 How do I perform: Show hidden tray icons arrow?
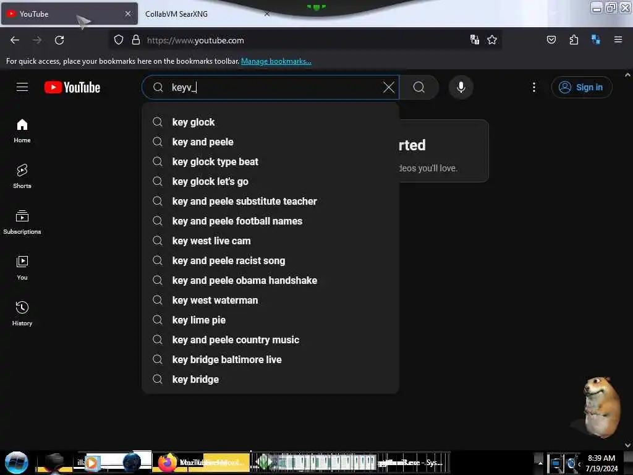point(540,463)
